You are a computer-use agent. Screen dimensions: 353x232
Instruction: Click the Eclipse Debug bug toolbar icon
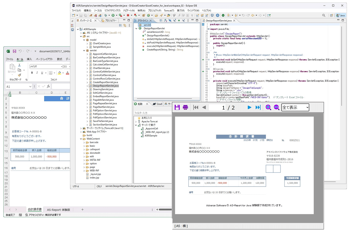coord(106,15)
